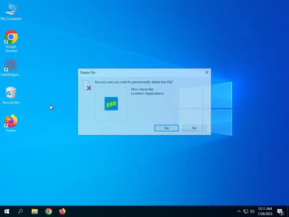Viewport: 289px width, 217px height.
Task: Select the Recycle Bin icon
Action: click(11, 96)
